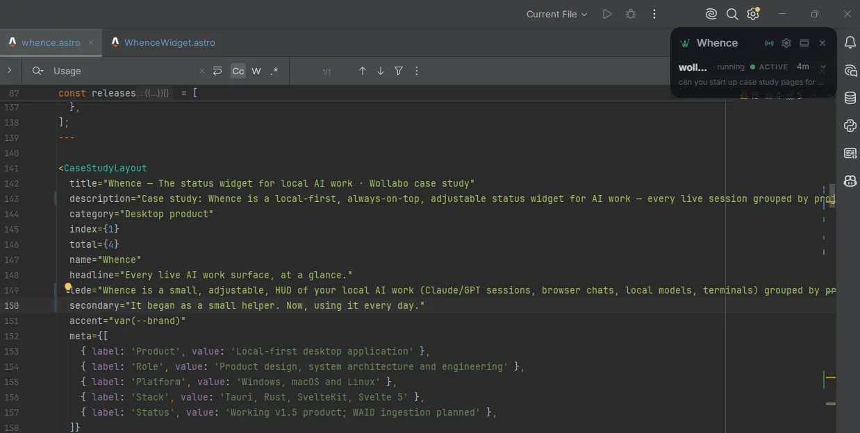The height and width of the screenshot is (433, 860).
Task: Close the Whence widget with its X
Action: tap(822, 43)
